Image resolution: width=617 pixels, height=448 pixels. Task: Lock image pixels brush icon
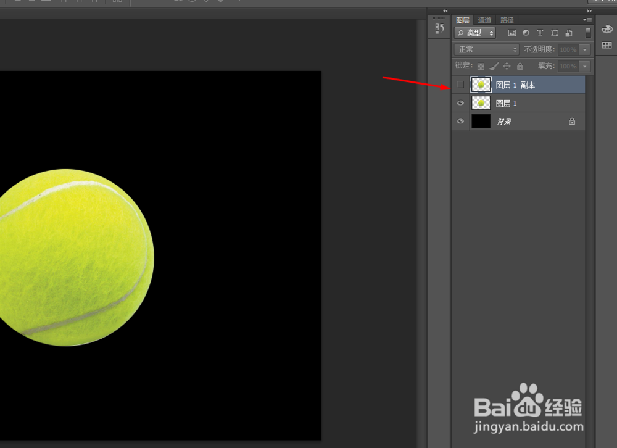494,66
